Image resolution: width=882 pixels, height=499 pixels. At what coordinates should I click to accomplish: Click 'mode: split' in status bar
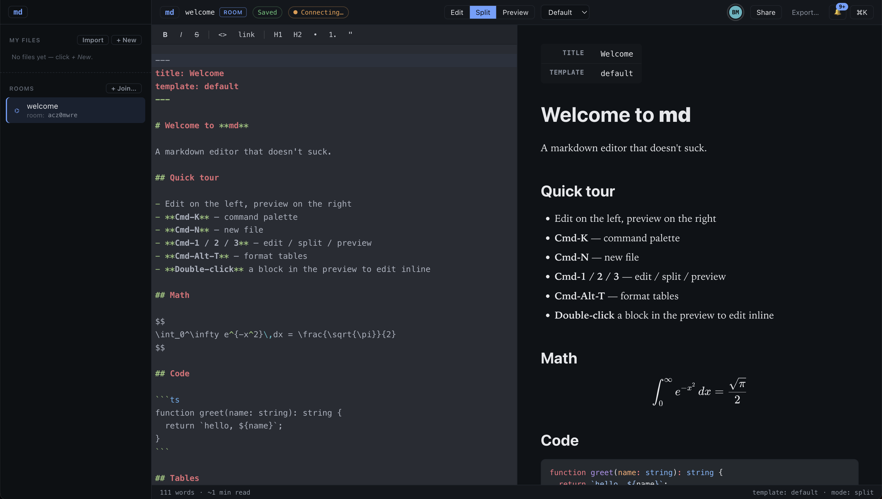[852, 493]
